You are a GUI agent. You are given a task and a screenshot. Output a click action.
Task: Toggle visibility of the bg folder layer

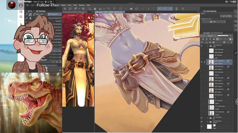202,118
